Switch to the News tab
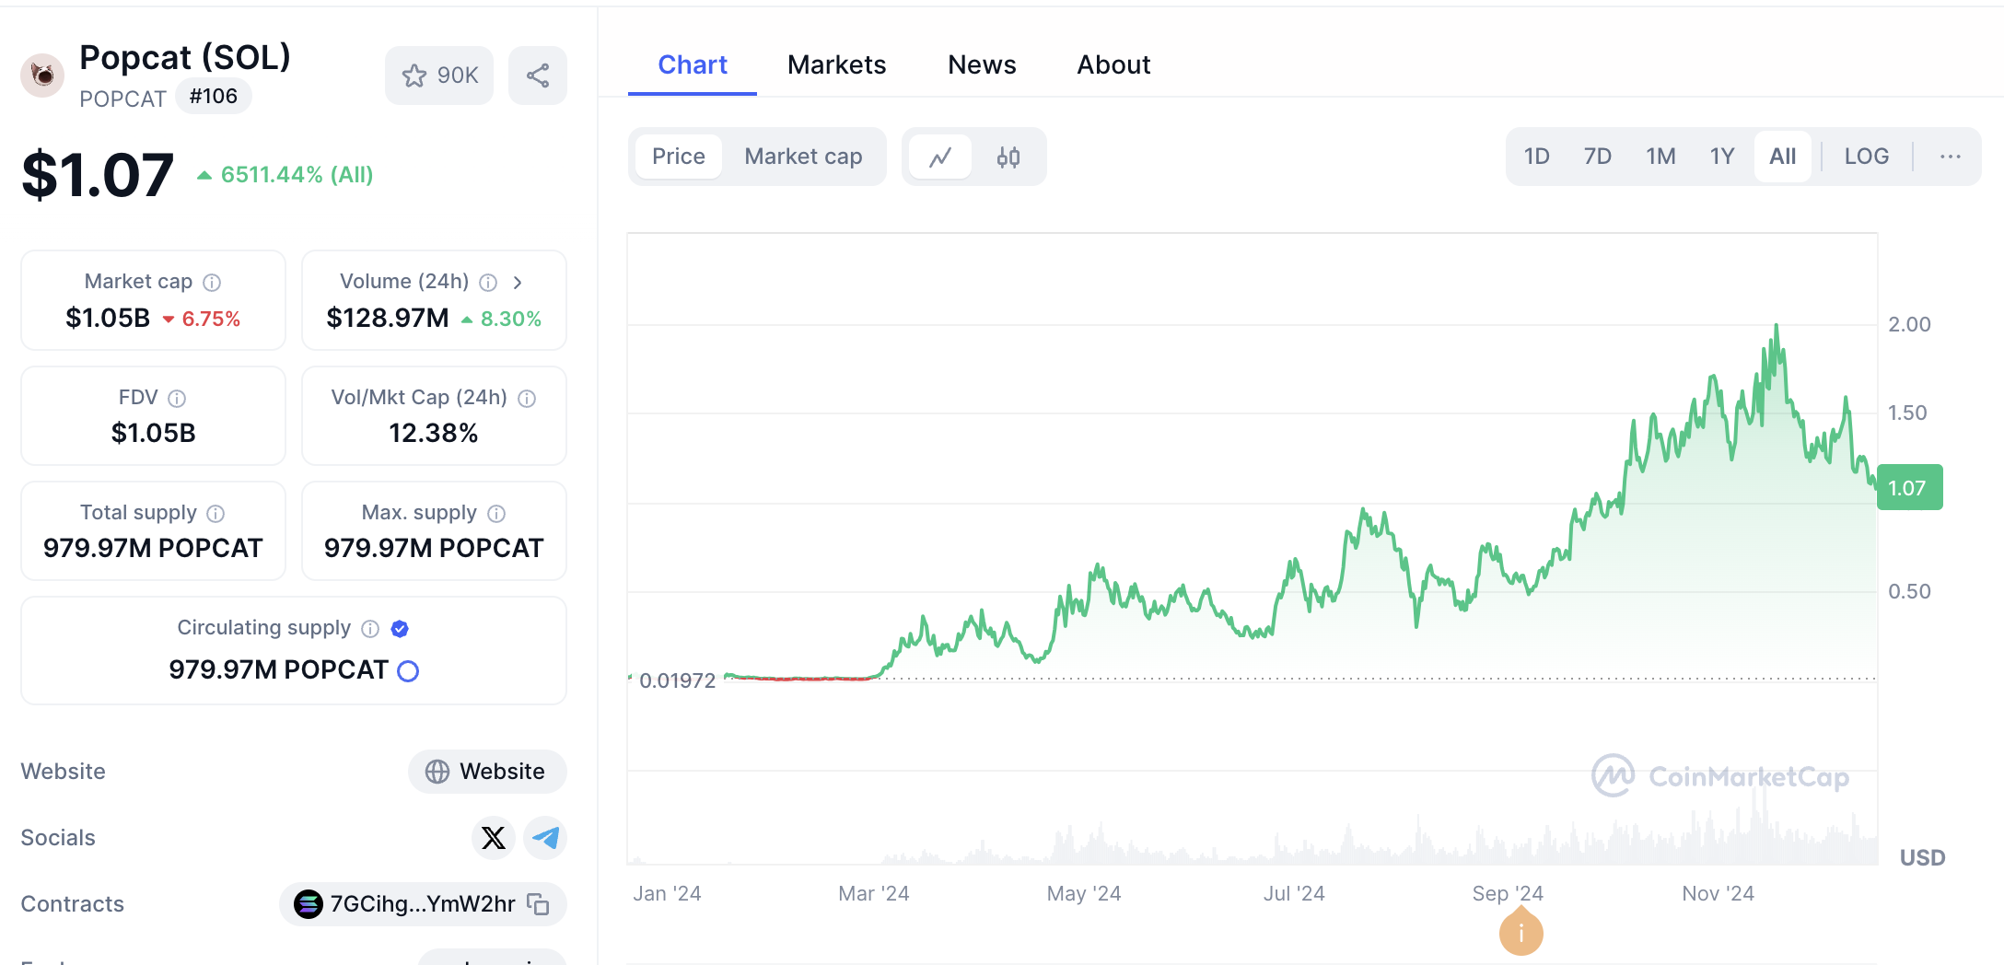 [982, 64]
